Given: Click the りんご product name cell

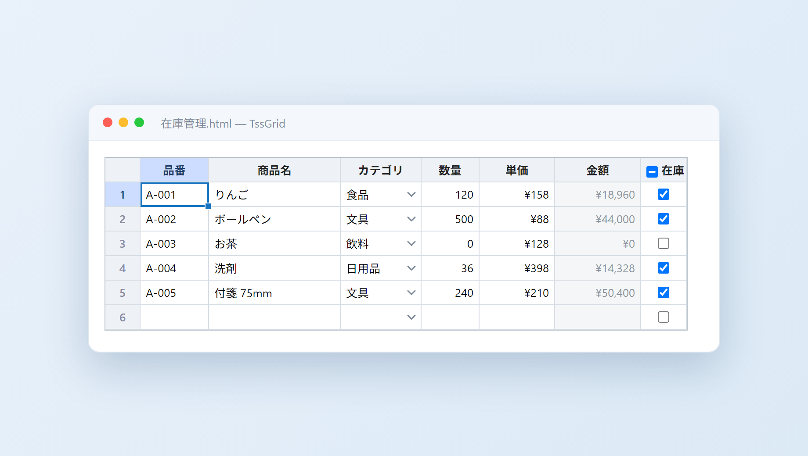Looking at the screenshot, I should click(x=274, y=195).
